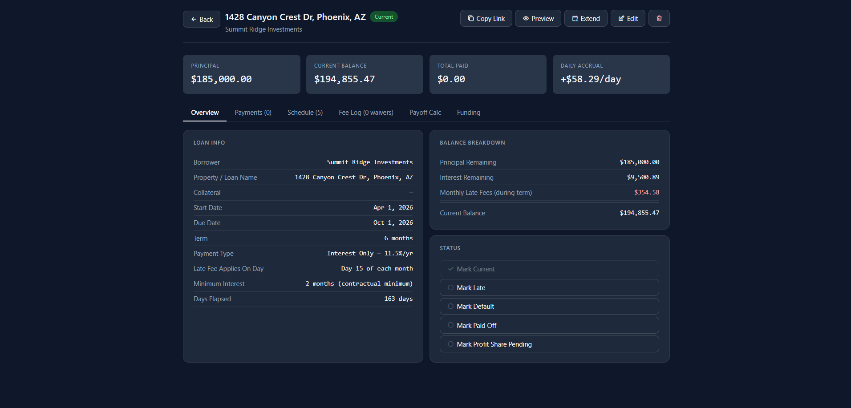Click the Term value 6 months

coord(398,238)
